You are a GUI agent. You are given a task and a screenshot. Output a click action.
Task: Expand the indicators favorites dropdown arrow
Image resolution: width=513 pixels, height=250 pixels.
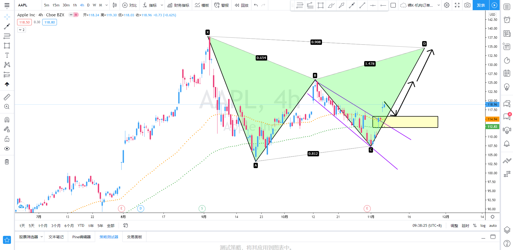coord(162,5)
